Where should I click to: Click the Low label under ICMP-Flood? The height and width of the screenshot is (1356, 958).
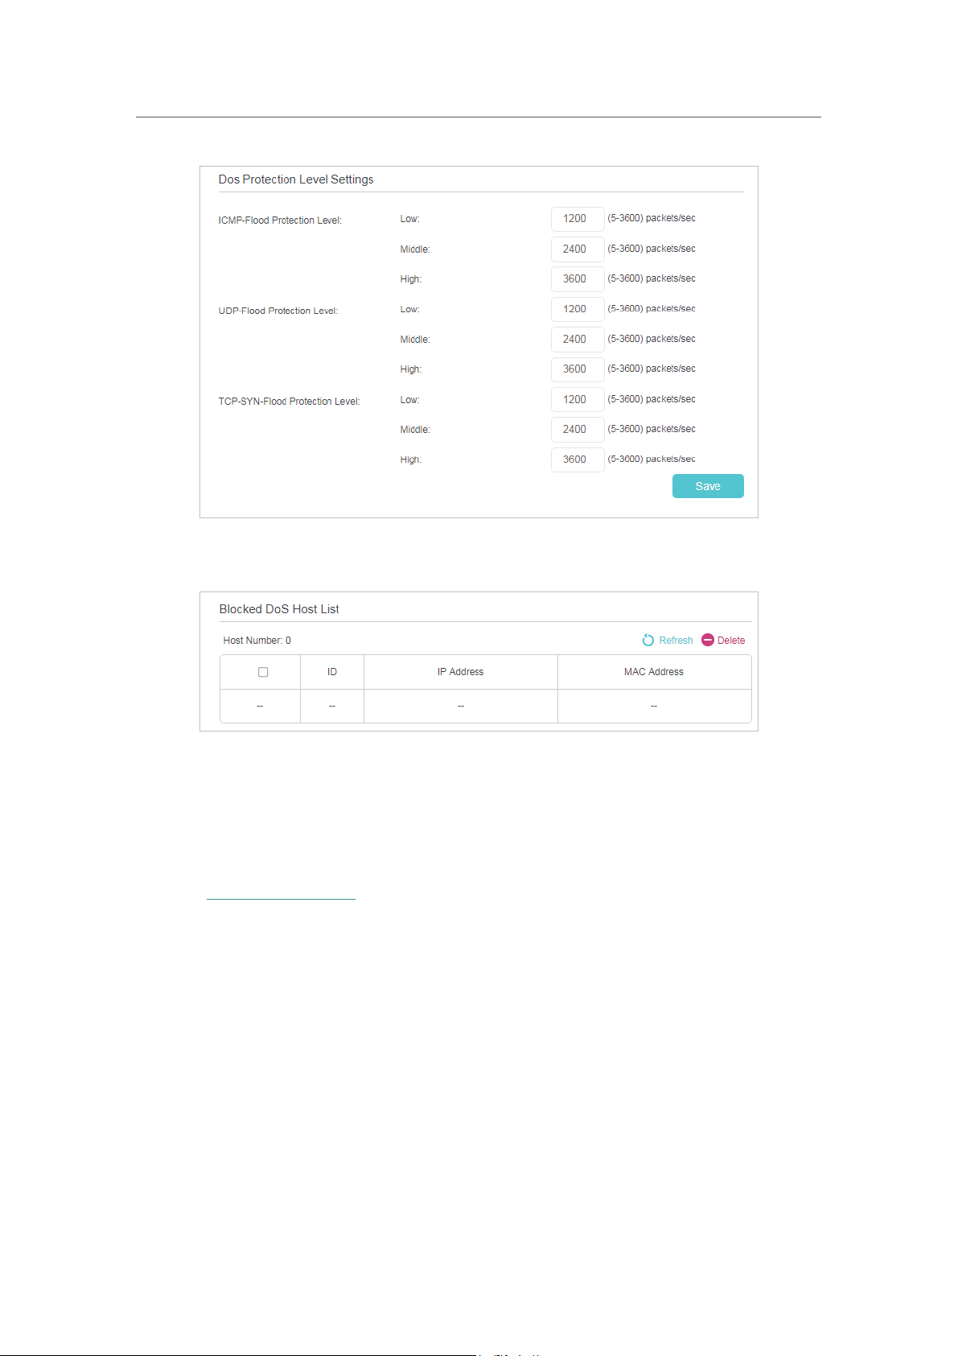point(410,219)
